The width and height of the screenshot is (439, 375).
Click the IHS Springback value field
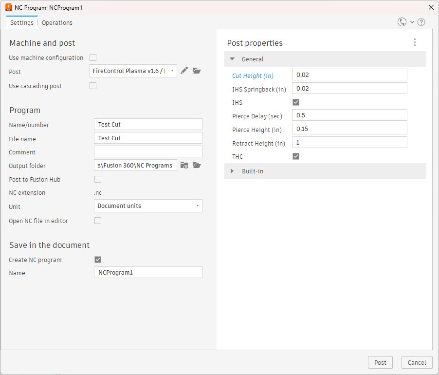click(x=349, y=89)
